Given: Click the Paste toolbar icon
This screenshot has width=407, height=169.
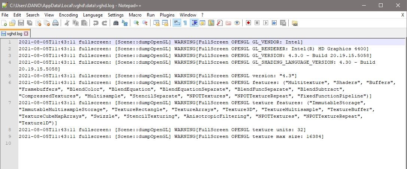Looking at the screenshot, I should coord(84,23).
